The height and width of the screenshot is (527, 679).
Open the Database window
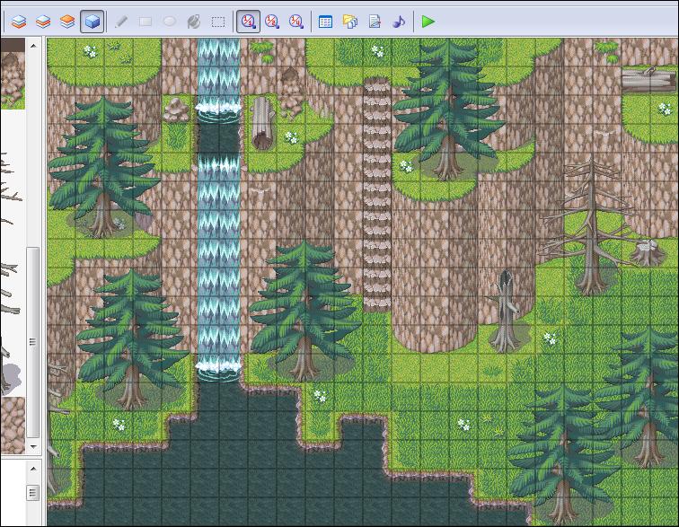pos(325,22)
